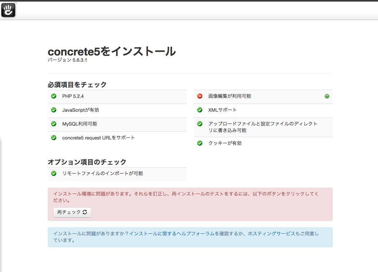Viewport: 378px width, 272px height.
Task: Click the オプション項目のチェック heading
Action: (x=87, y=162)
